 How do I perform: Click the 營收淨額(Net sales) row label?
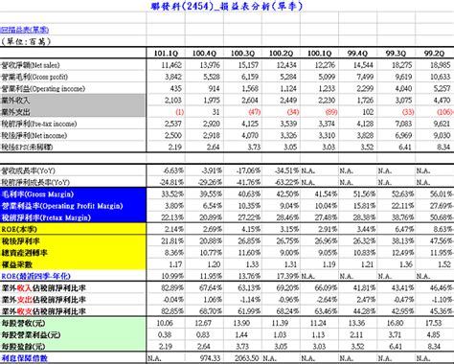pyautogui.click(x=31, y=65)
